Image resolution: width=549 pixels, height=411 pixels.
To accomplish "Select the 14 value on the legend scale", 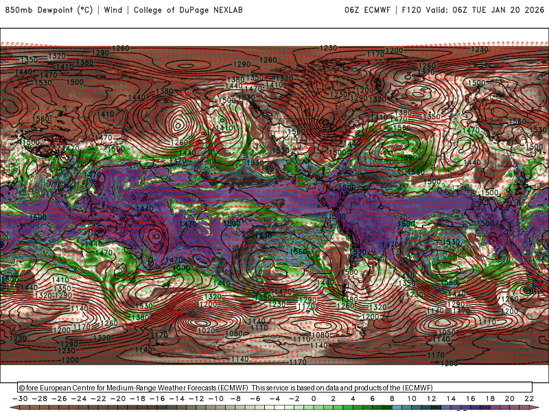I will tap(451, 399).
